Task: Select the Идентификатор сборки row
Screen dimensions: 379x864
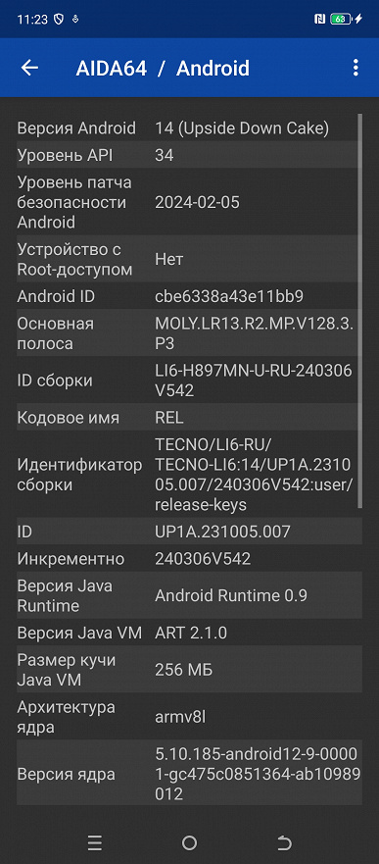Action: point(189,474)
